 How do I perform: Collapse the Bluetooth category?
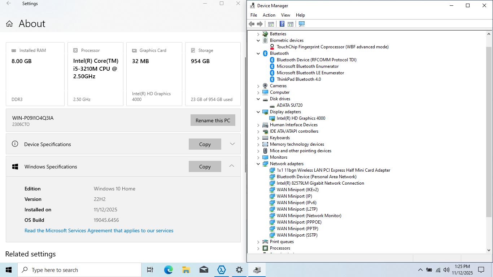(258, 53)
